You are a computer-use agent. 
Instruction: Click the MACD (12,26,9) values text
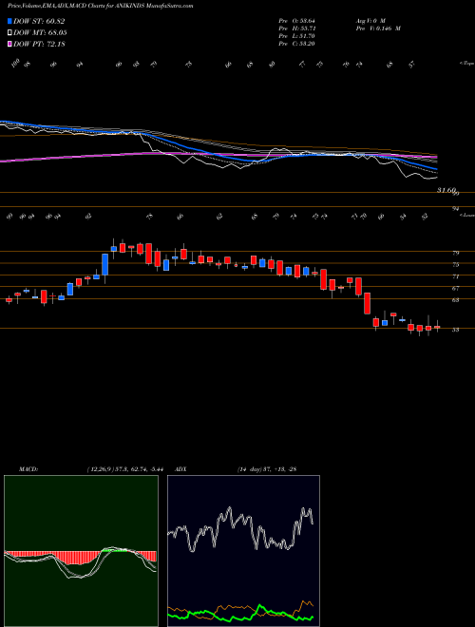pos(125,469)
